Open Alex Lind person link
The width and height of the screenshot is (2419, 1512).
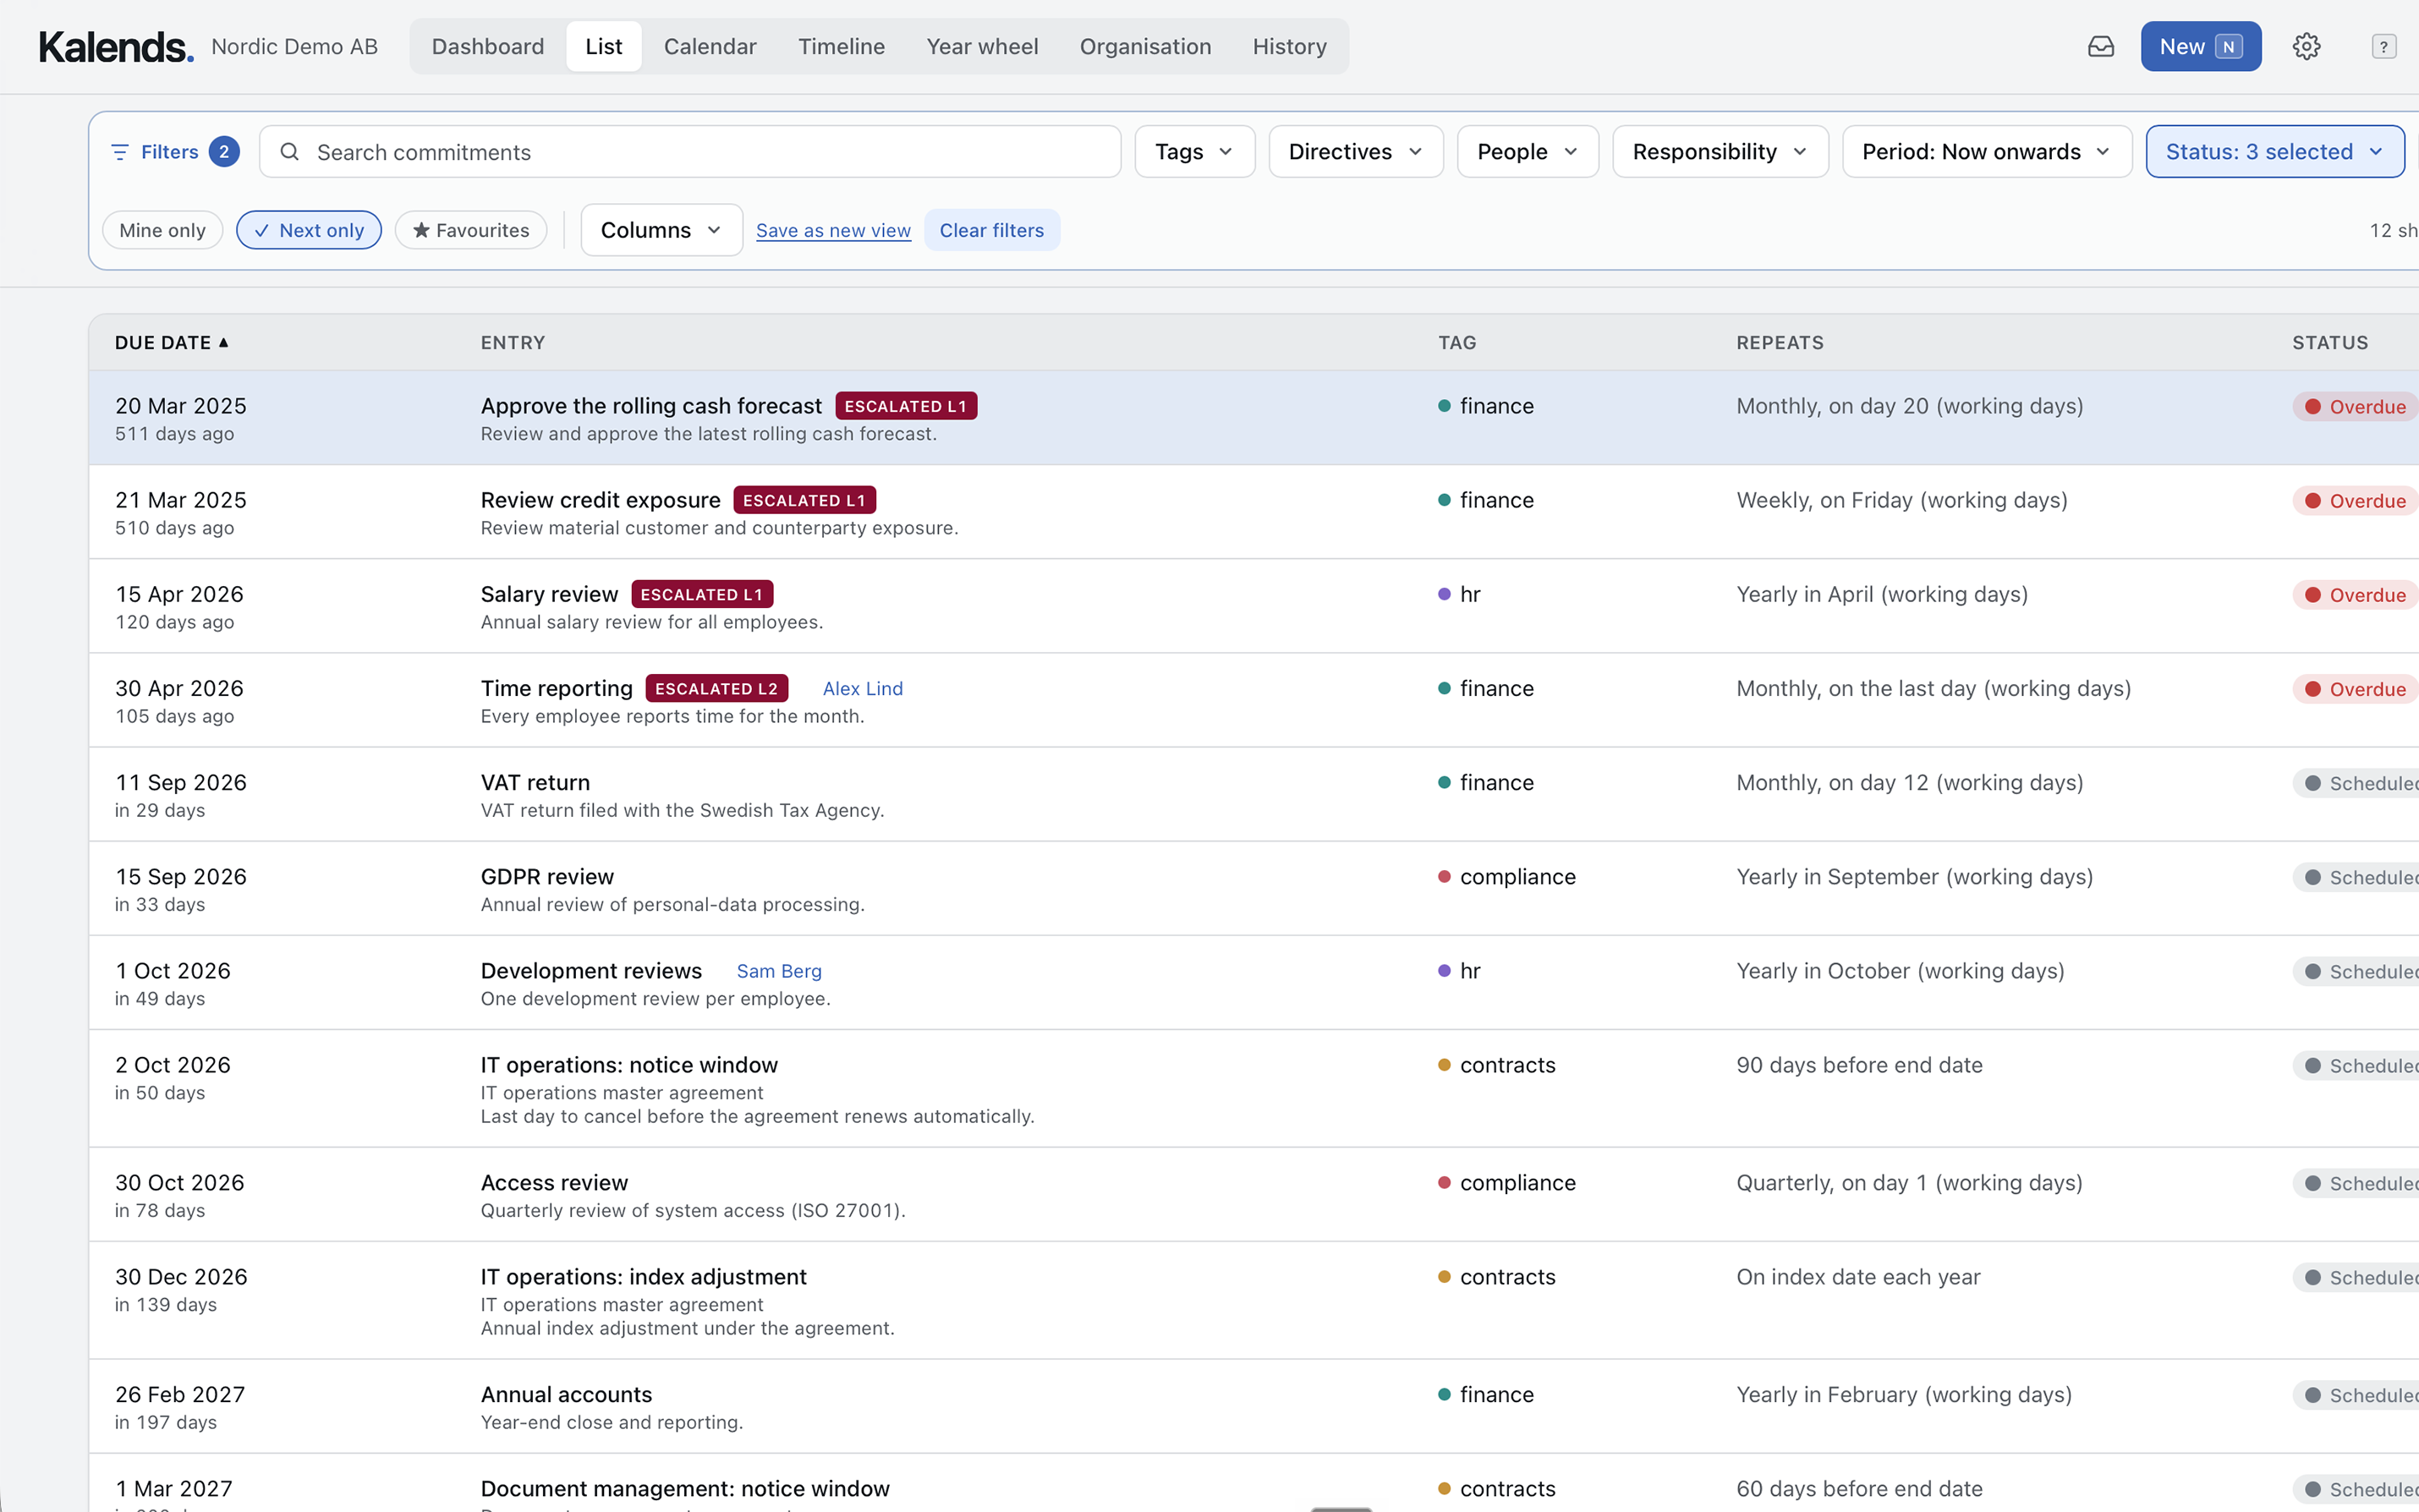click(x=862, y=688)
